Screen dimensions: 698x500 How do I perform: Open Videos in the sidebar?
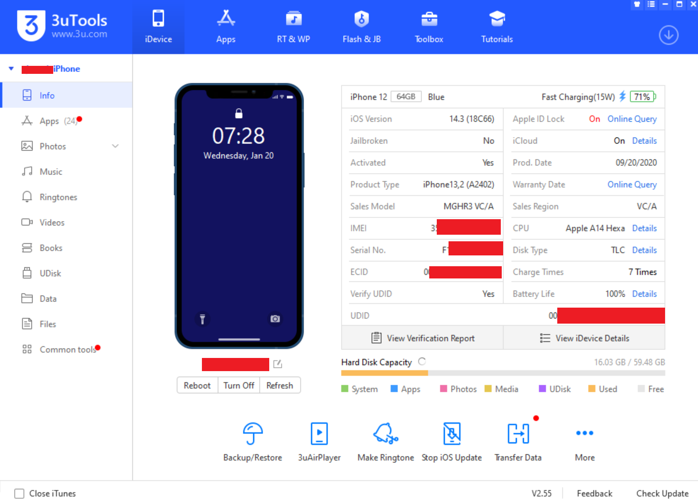67,222
